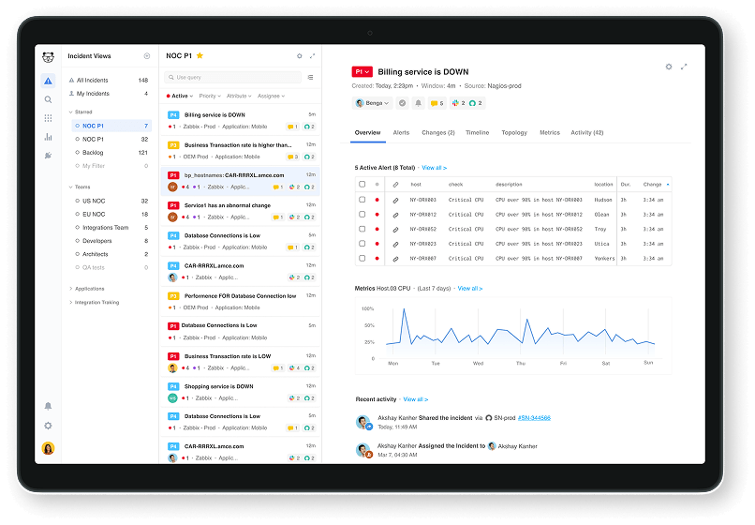Collapse the Starred section
This screenshot has width=755, height=525.
pyautogui.click(x=81, y=112)
